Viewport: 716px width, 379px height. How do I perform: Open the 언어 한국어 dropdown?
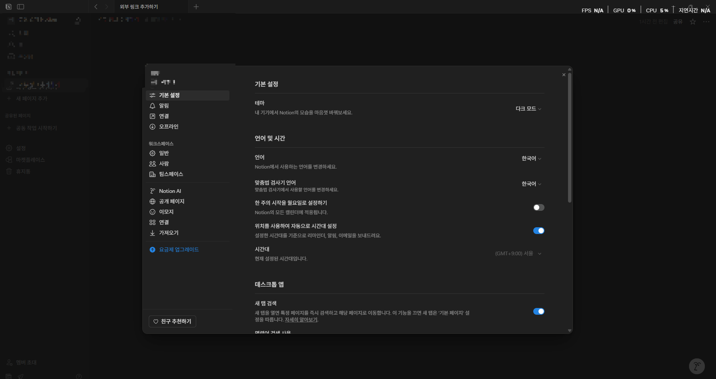click(531, 158)
